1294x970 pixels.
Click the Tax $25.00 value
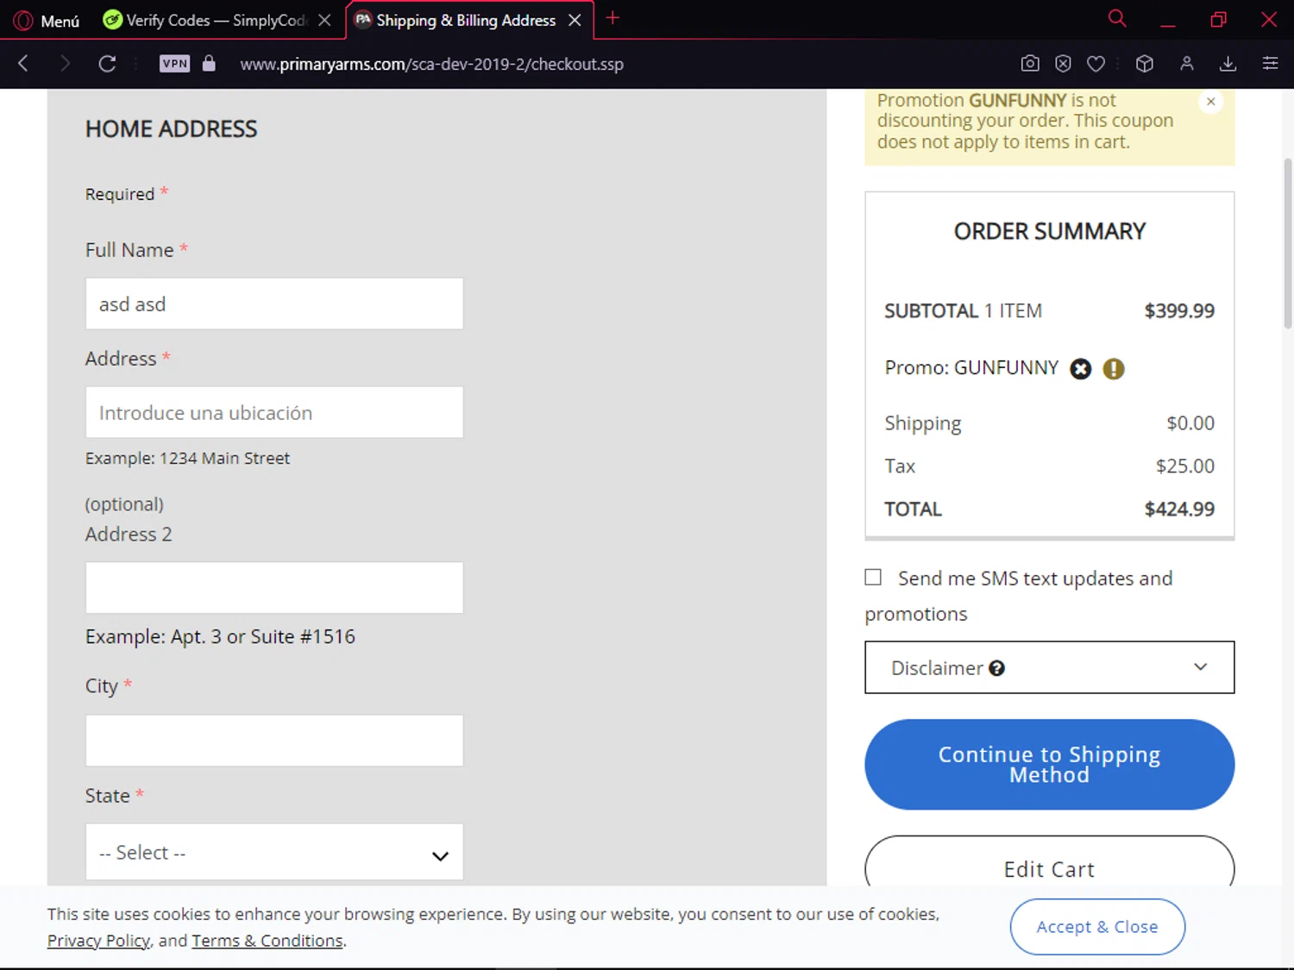coord(1185,466)
